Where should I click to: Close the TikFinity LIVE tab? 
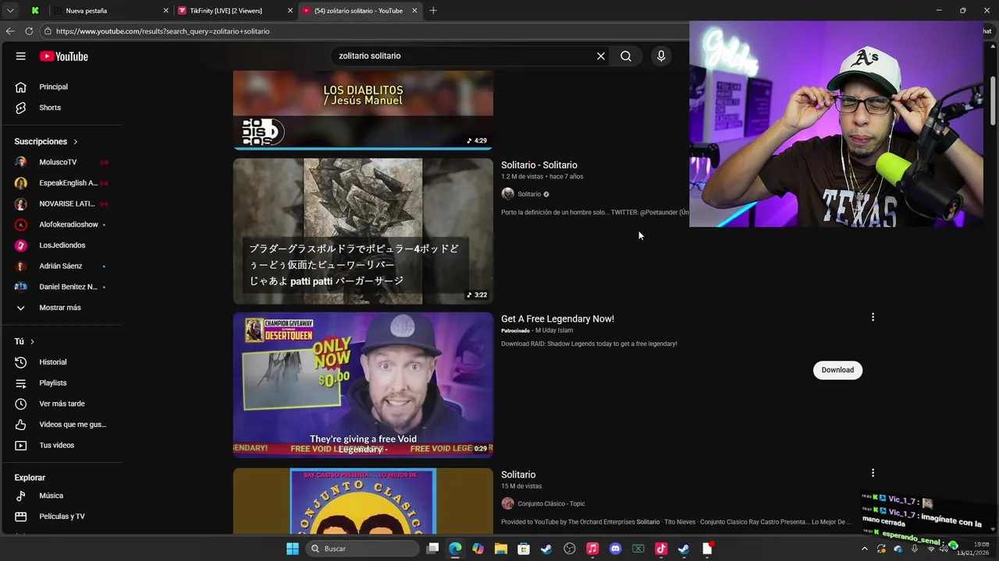(x=290, y=11)
